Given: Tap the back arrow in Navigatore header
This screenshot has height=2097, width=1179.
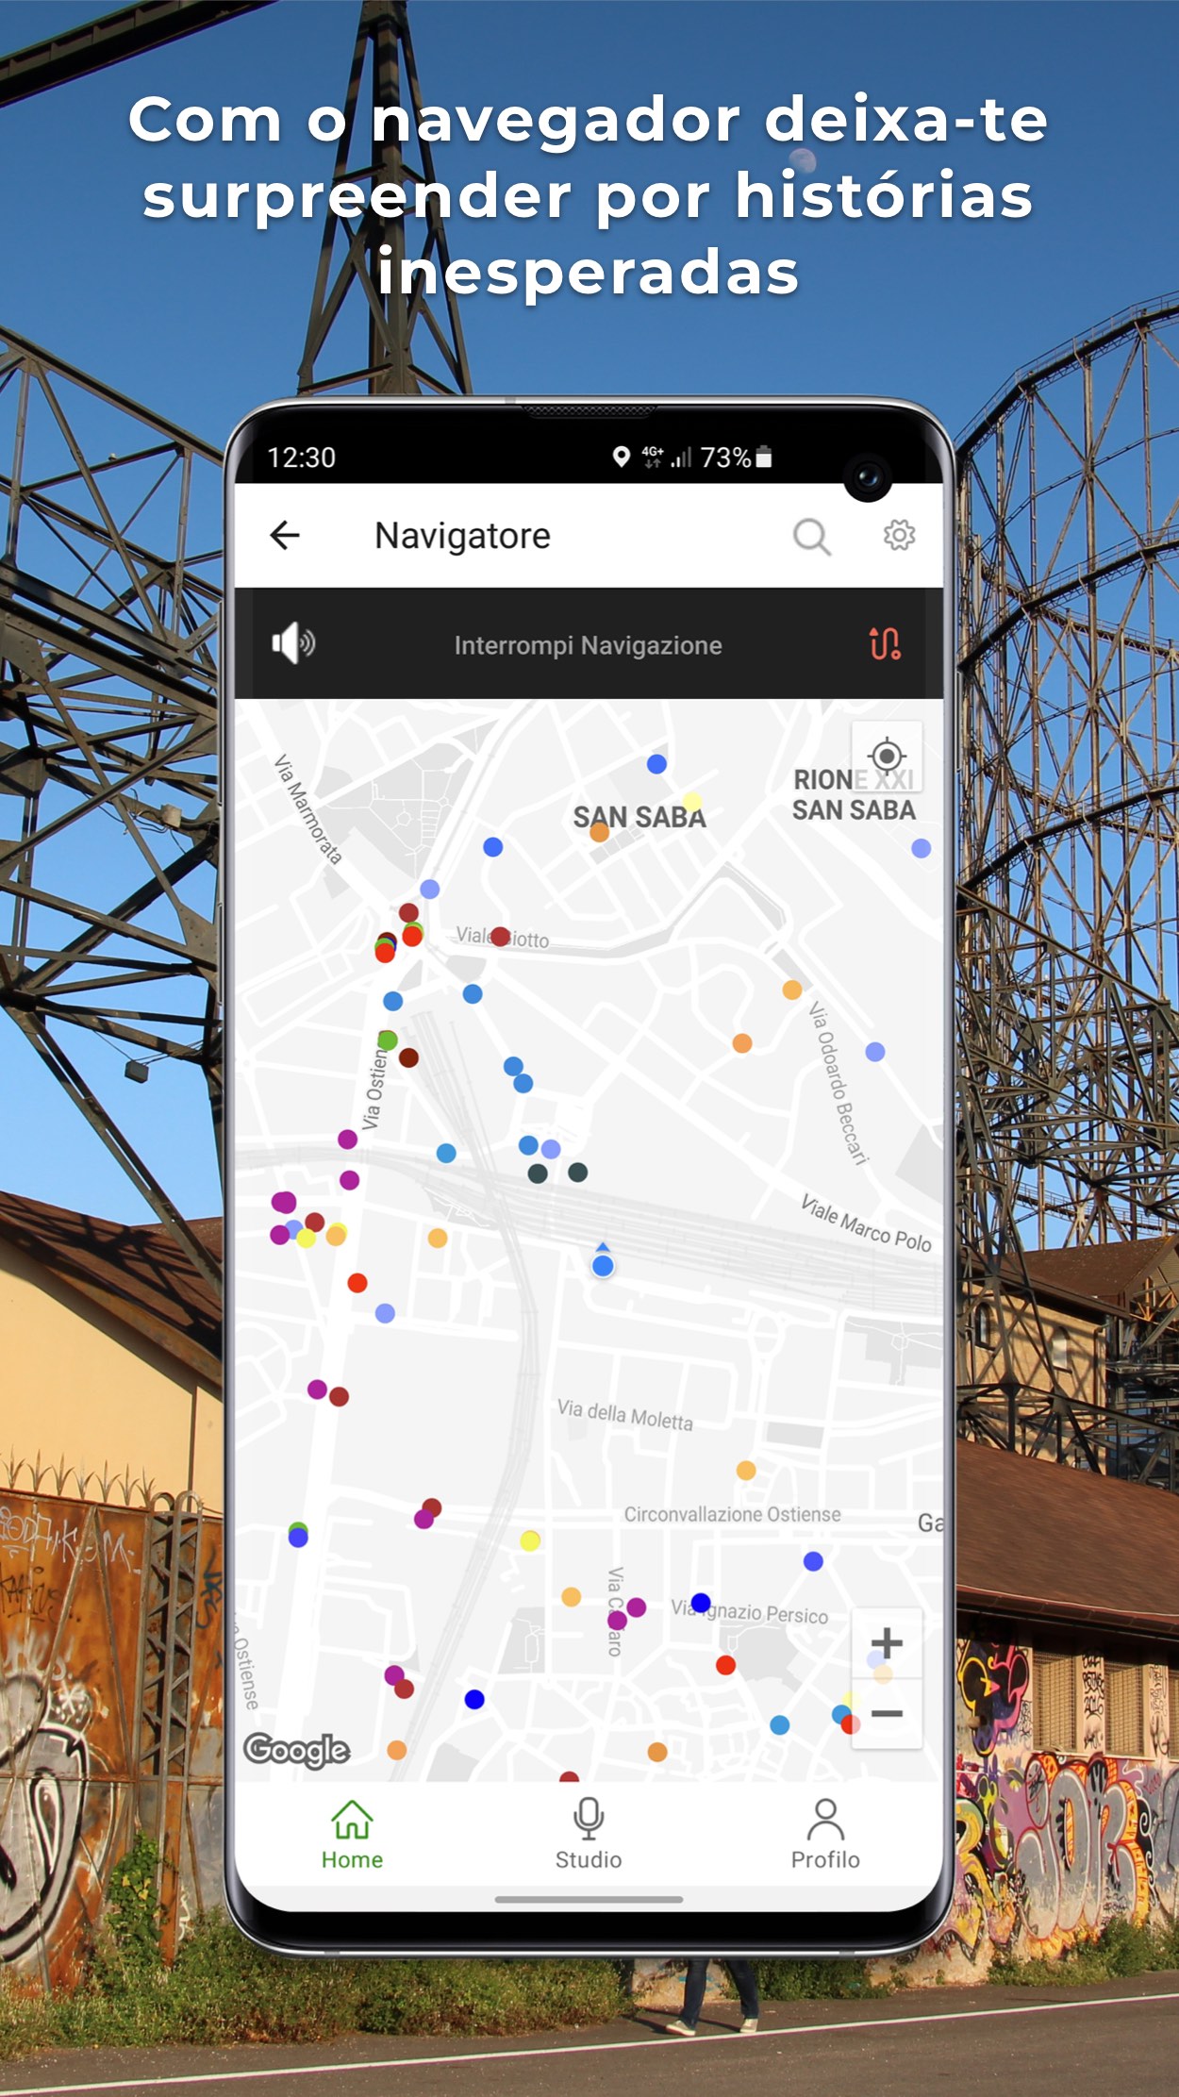Looking at the screenshot, I should click(285, 535).
